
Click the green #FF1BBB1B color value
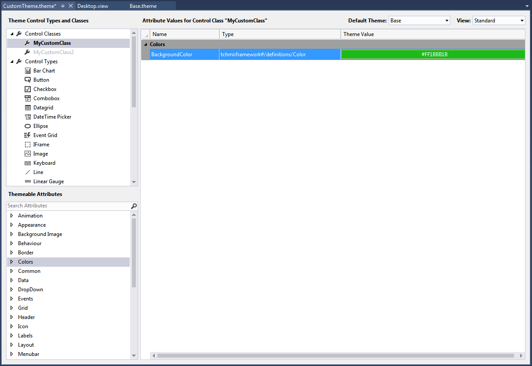point(433,54)
